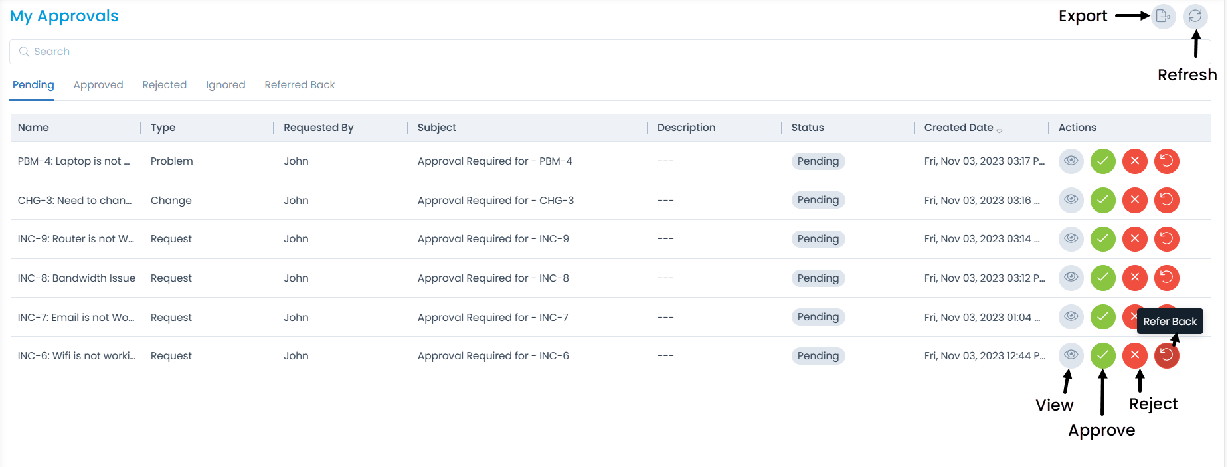
Task: Reject the INC-7 email request approval
Action: coord(1134,317)
